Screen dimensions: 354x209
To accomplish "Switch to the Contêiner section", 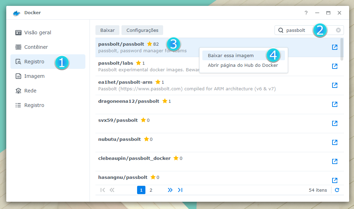I will tap(36, 47).
